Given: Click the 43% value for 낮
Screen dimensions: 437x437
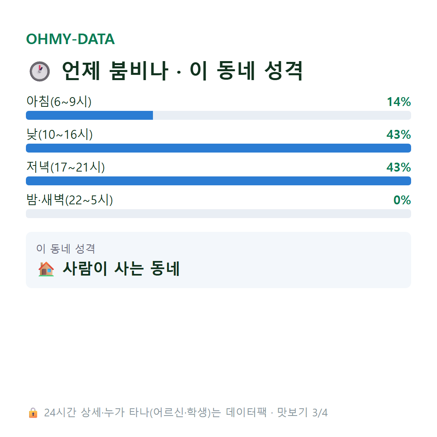Looking at the screenshot, I should 399,135.
